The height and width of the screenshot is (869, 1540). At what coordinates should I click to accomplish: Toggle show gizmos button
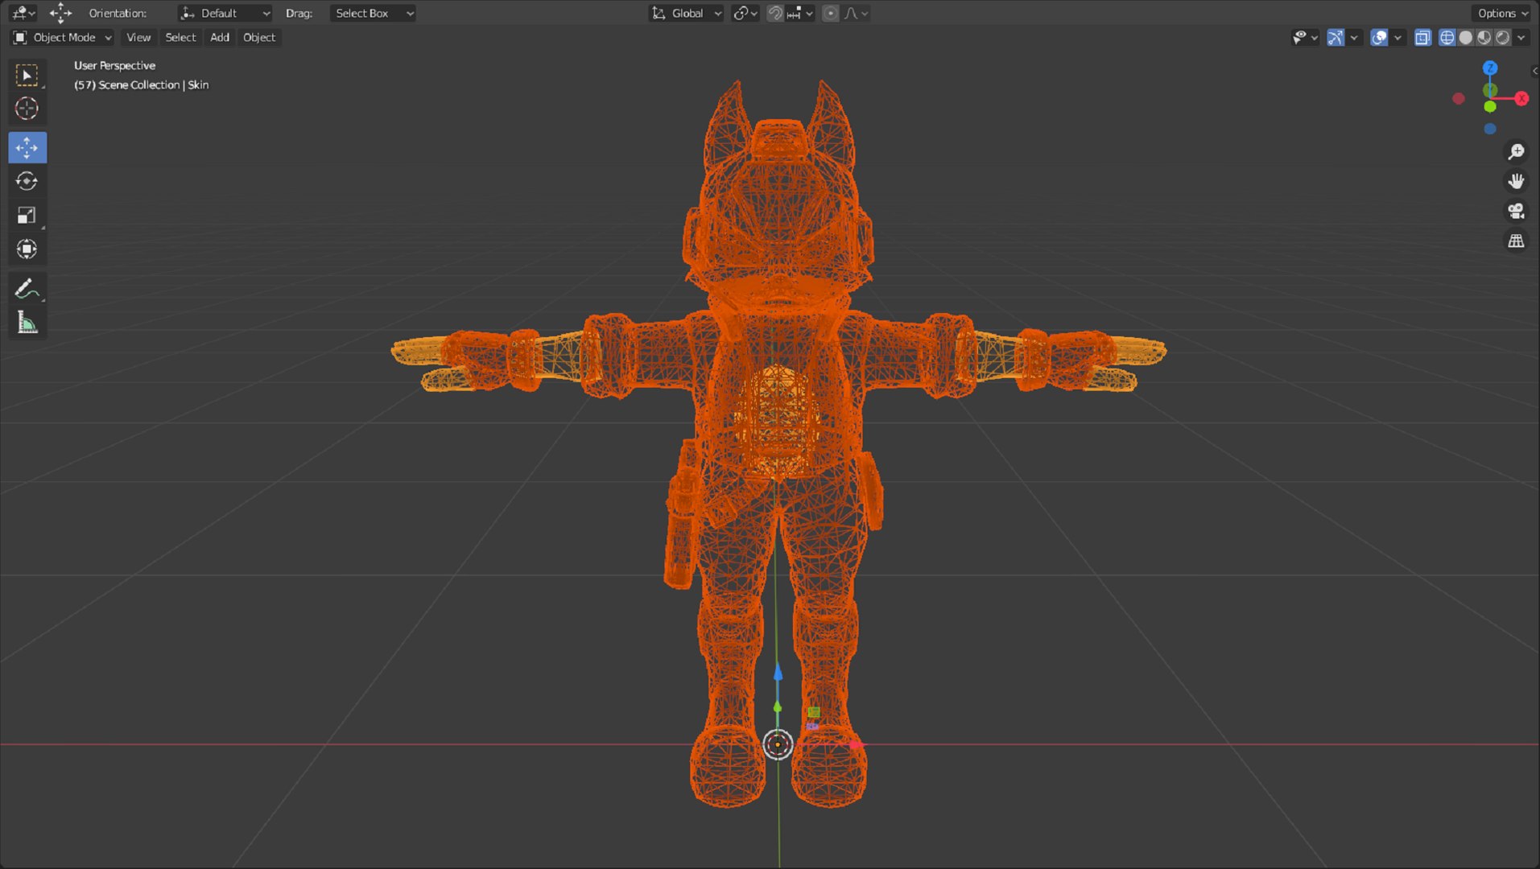[x=1336, y=37]
